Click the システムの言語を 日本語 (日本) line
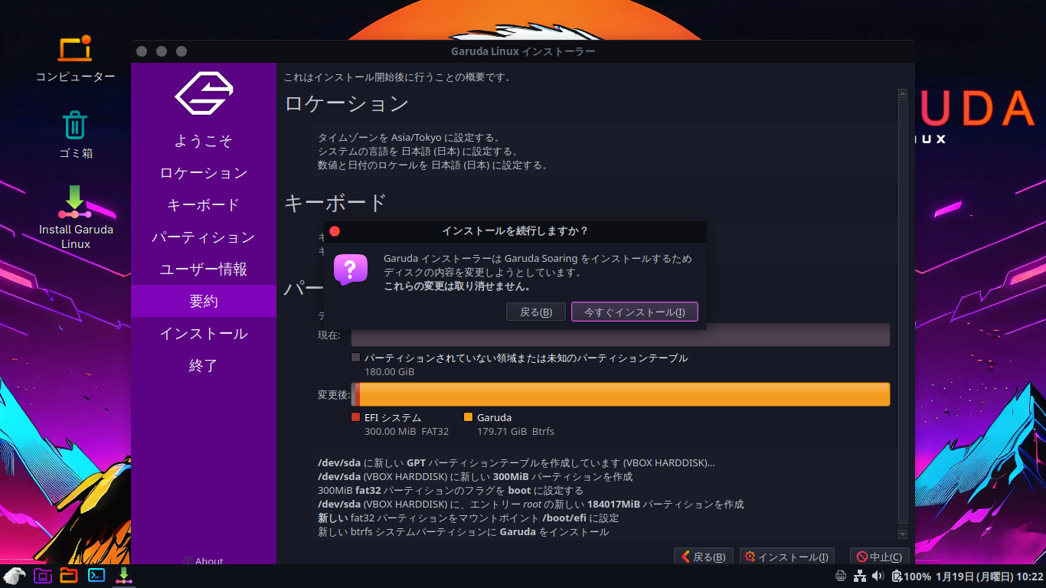Screen dimensions: 1046x588 pyautogui.click(x=419, y=152)
